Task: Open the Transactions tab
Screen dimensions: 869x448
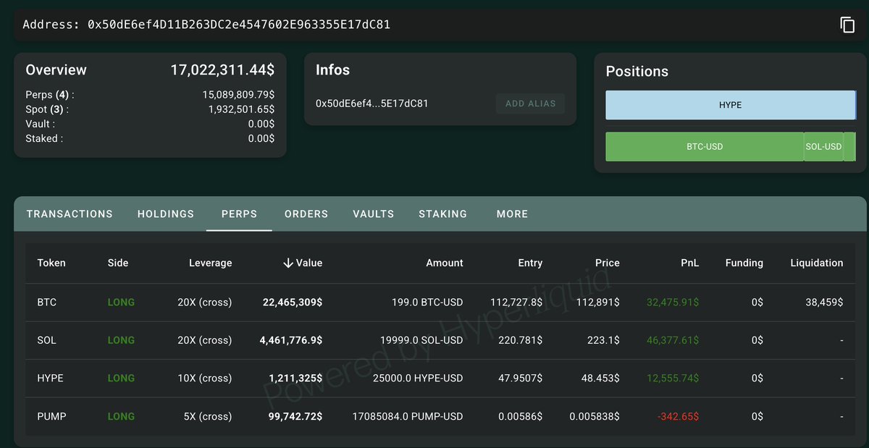Action: [x=70, y=214]
